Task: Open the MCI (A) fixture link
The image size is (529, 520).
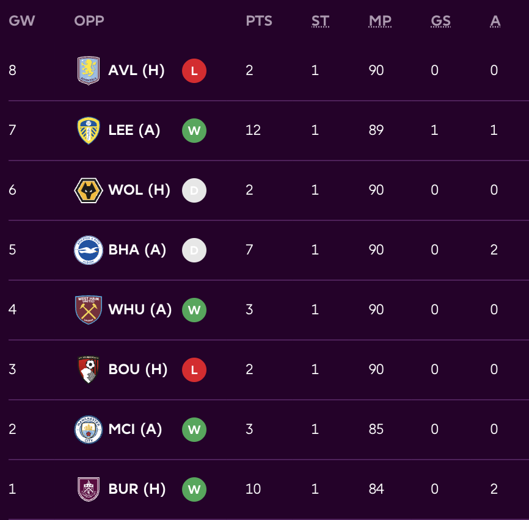Action: tap(135, 429)
